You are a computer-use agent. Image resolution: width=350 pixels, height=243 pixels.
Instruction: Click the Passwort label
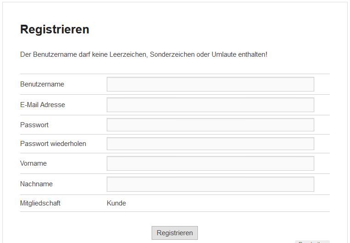(34, 125)
